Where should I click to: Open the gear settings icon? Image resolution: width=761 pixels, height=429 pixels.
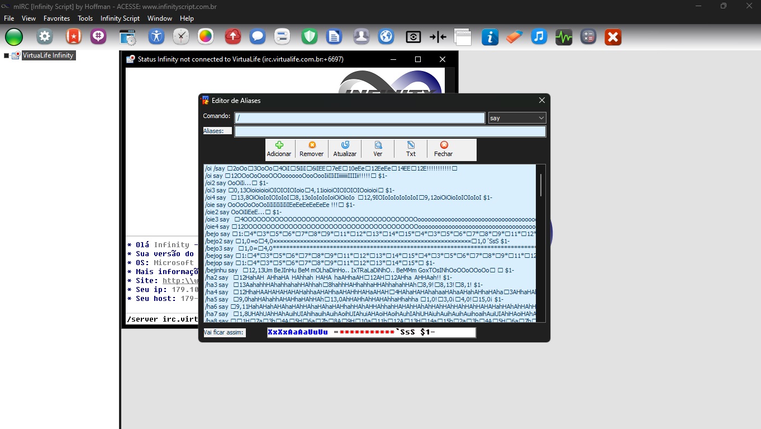[45, 37]
